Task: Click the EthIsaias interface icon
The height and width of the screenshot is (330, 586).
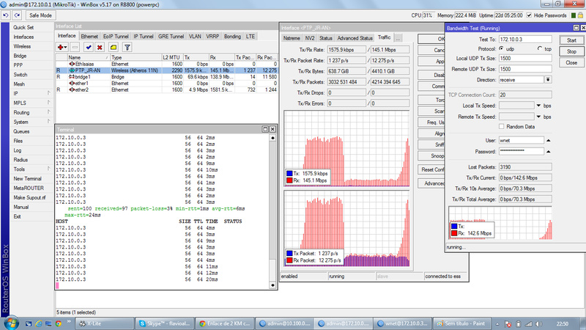Action: coord(71,64)
